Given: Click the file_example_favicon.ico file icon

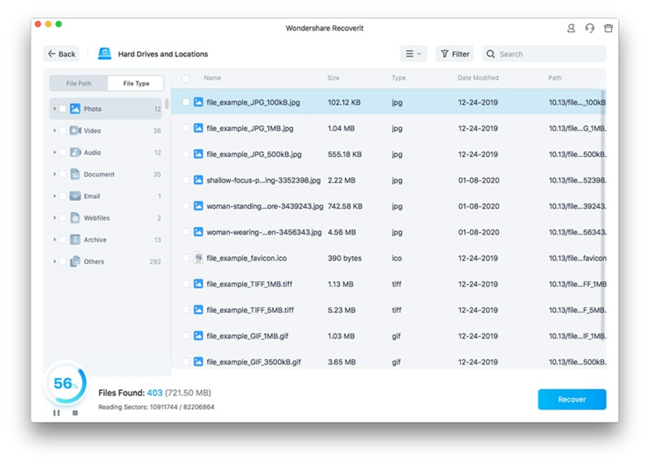Looking at the screenshot, I should click(x=198, y=257).
